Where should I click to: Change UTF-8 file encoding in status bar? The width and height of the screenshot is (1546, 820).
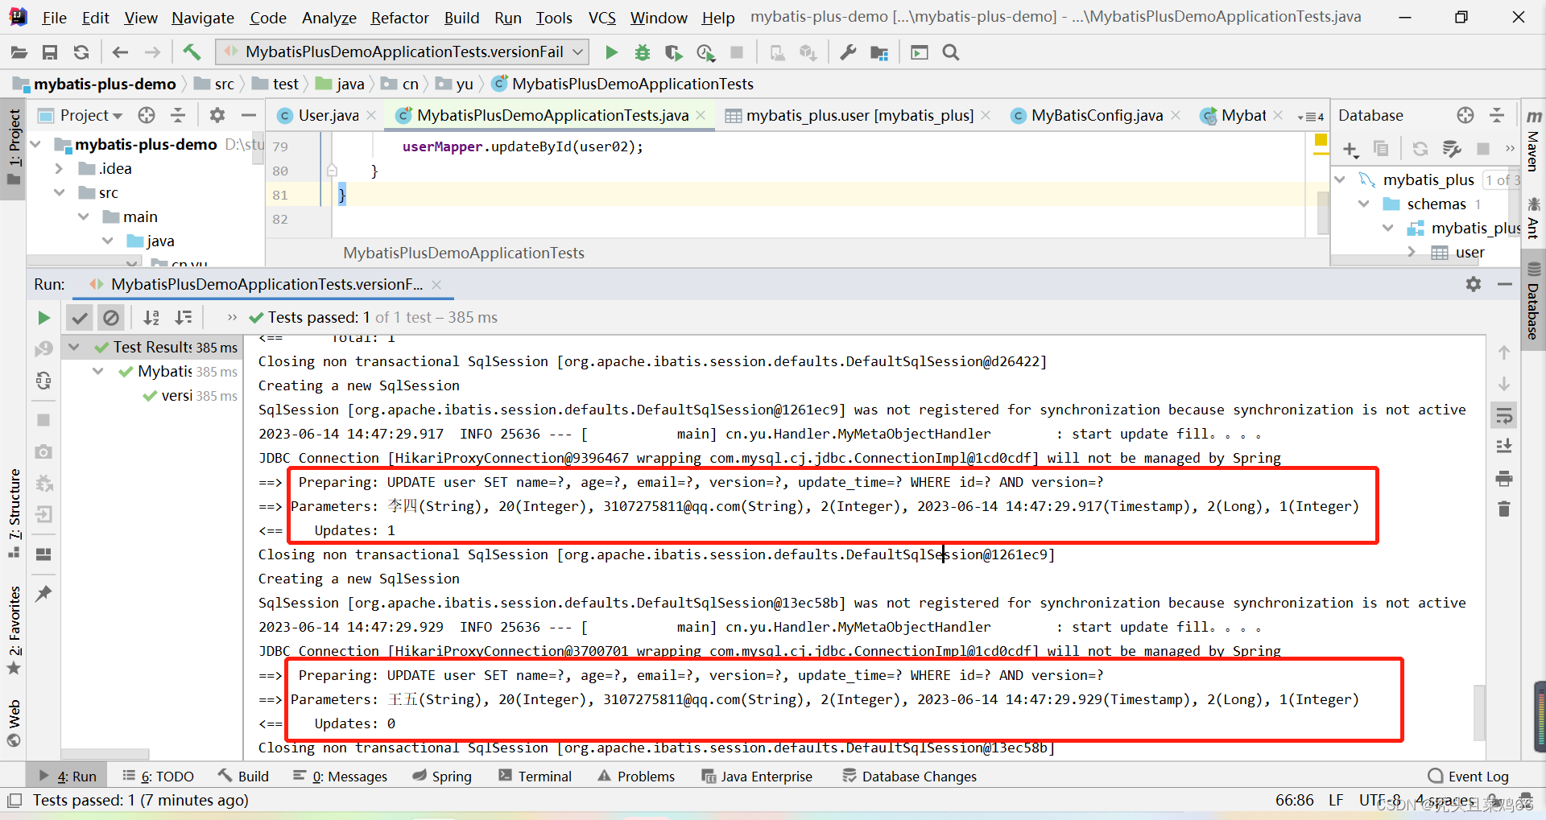(1379, 801)
